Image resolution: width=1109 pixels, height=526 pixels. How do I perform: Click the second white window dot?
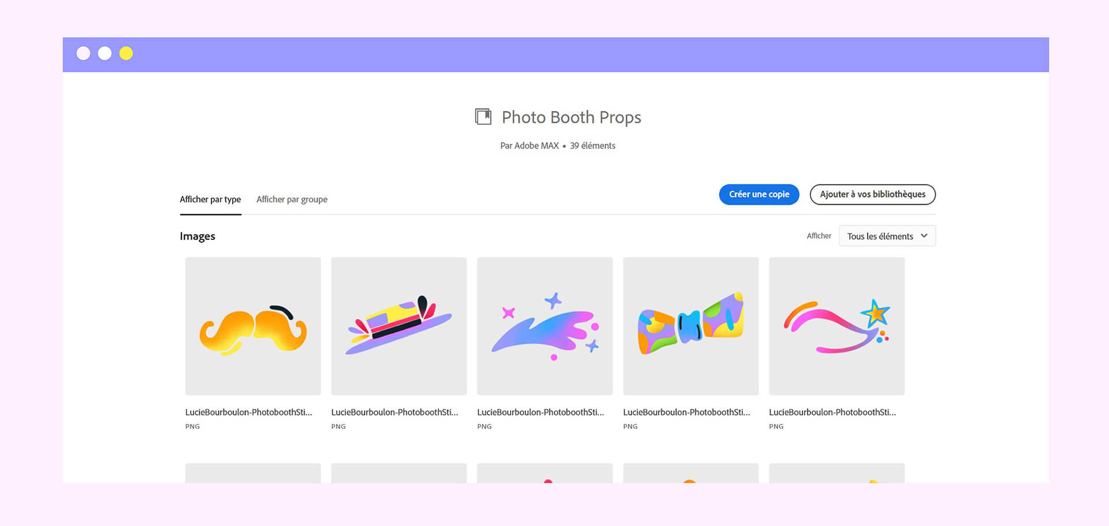[x=105, y=54]
